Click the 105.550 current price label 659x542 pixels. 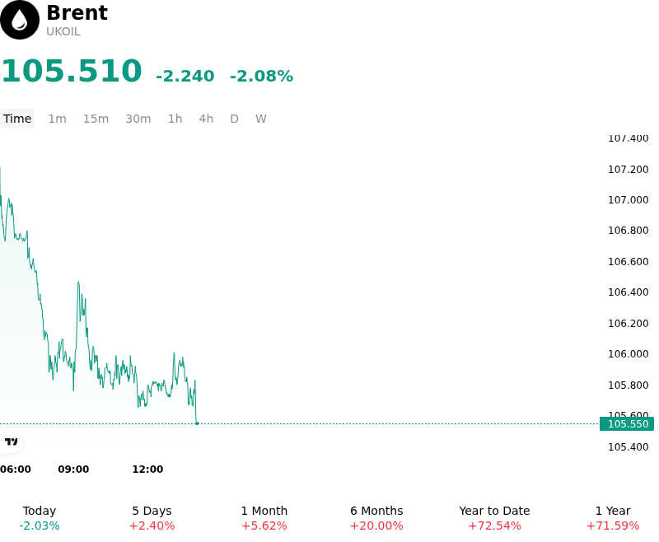click(x=627, y=424)
